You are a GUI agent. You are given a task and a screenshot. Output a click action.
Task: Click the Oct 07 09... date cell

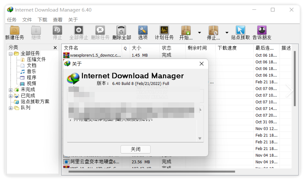[266, 89]
